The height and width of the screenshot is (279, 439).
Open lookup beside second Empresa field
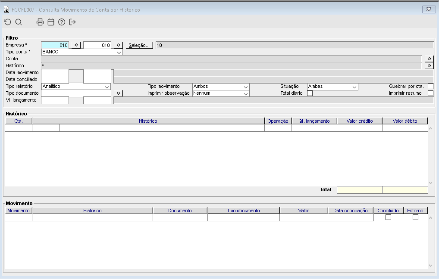[119, 45]
